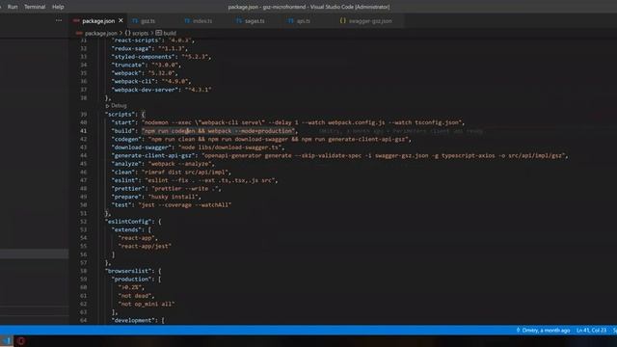Click "Ln 41, Col 23" in status bar
617x347 pixels.
[x=591, y=330]
